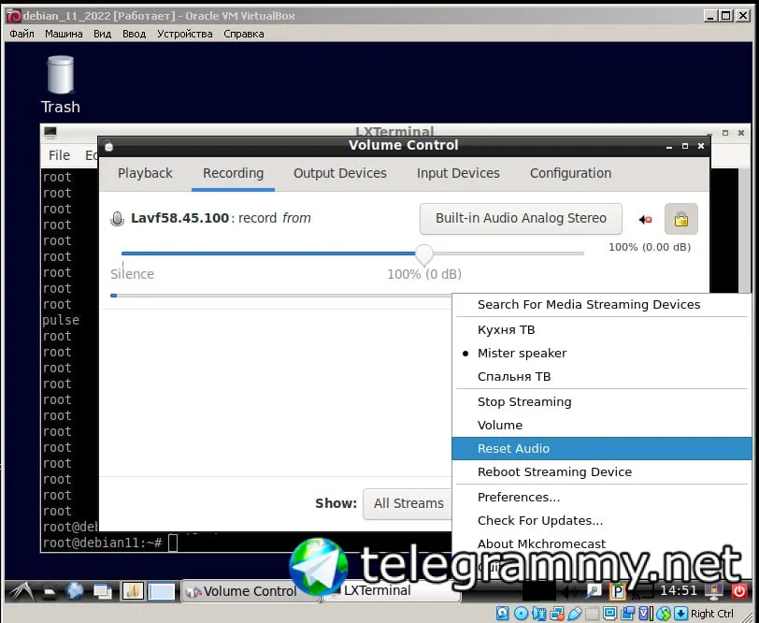
Task: Open the LXDE start menu icon
Action: pyautogui.click(x=21, y=591)
